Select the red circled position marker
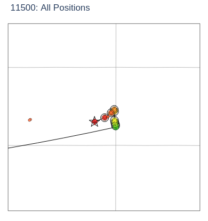The image size is (208, 221). pos(105,118)
